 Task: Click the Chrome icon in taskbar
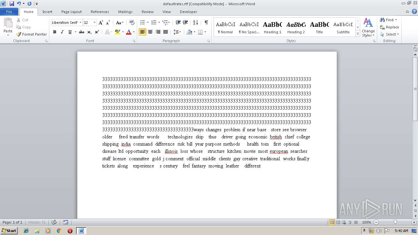point(59,231)
